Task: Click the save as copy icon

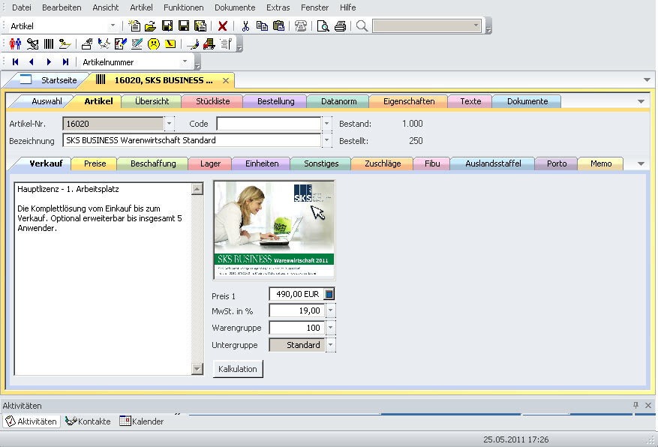Action: pyautogui.click(x=200, y=26)
